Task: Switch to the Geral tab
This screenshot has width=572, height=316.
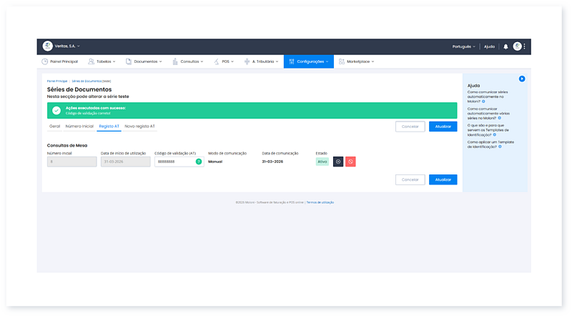Action: [x=55, y=127]
